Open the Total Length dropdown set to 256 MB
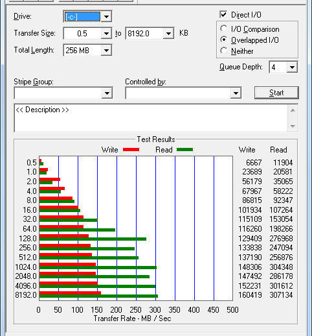This screenshot has height=336, width=312. coord(106,51)
